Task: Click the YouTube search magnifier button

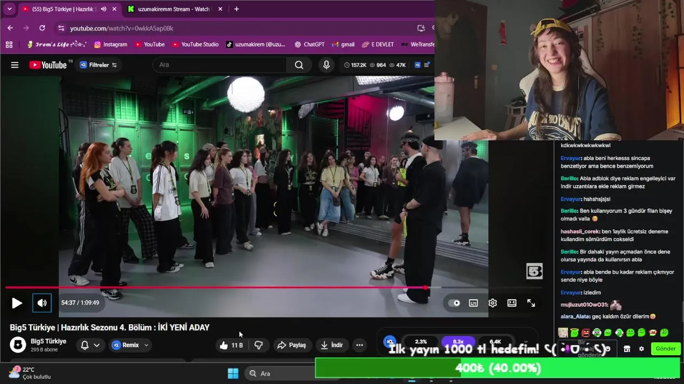Action: [x=299, y=65]
